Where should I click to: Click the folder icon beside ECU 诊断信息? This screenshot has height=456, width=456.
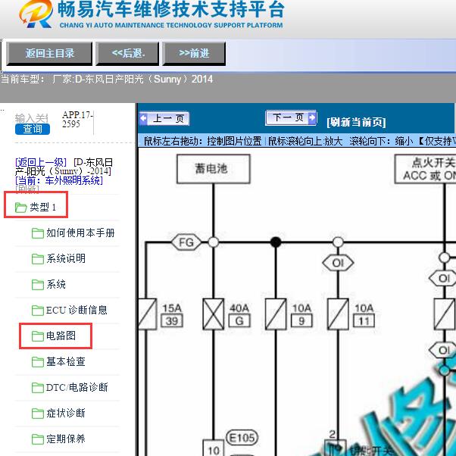(38, 311)
